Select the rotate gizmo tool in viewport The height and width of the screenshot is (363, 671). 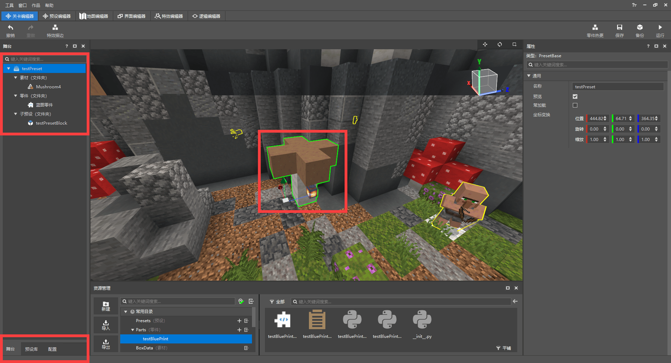[500, 44]
